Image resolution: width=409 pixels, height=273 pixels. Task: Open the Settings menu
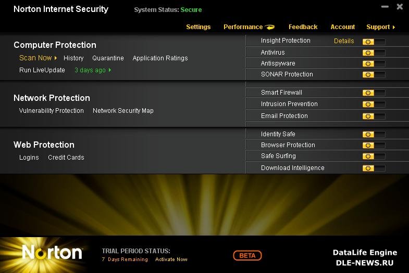pyautogui.click(x=198, y=27)
